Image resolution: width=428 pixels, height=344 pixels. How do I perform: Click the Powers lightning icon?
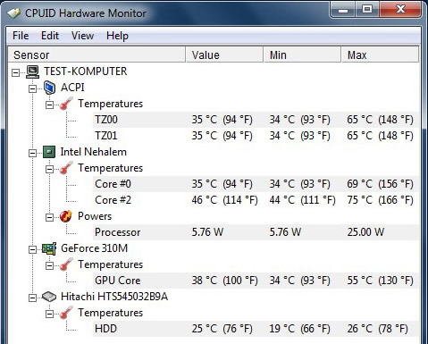click(x=66, y=216)
